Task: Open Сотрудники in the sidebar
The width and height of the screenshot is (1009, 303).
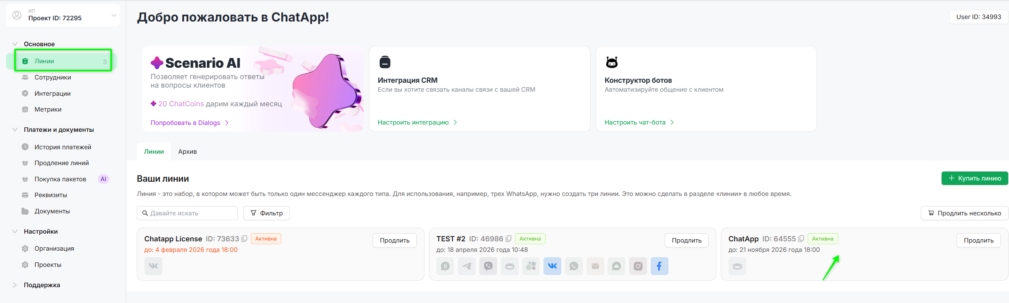Action: click(x=52, y=77)
